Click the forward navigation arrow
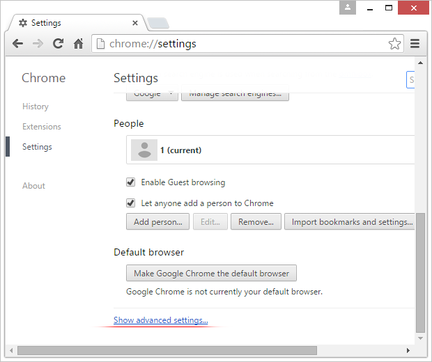The image size is (432, 362). click(x=38, y=43)
